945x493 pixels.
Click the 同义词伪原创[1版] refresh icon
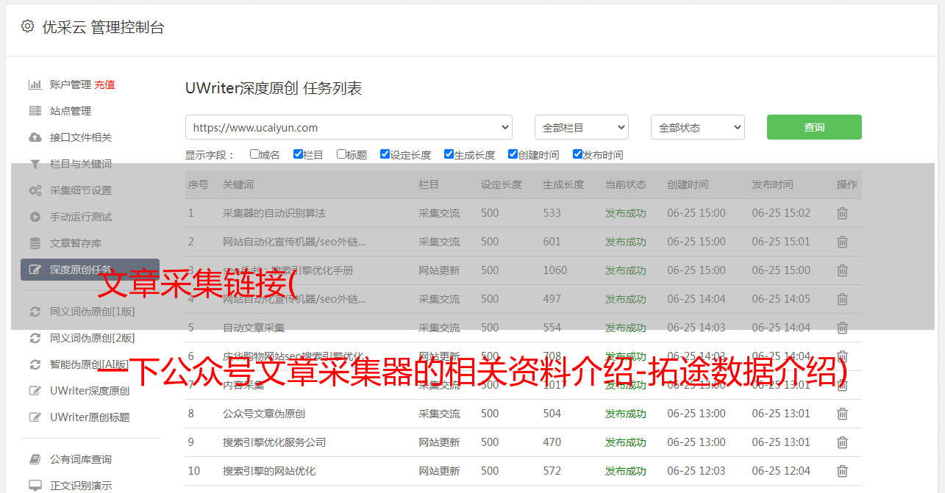point(35,312)
